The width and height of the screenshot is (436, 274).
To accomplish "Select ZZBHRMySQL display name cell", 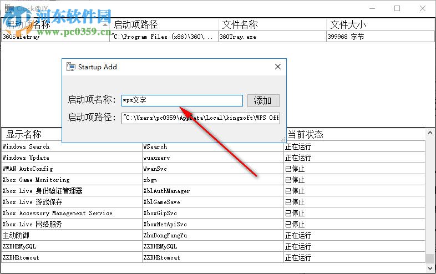I will (x=72, y=246).
